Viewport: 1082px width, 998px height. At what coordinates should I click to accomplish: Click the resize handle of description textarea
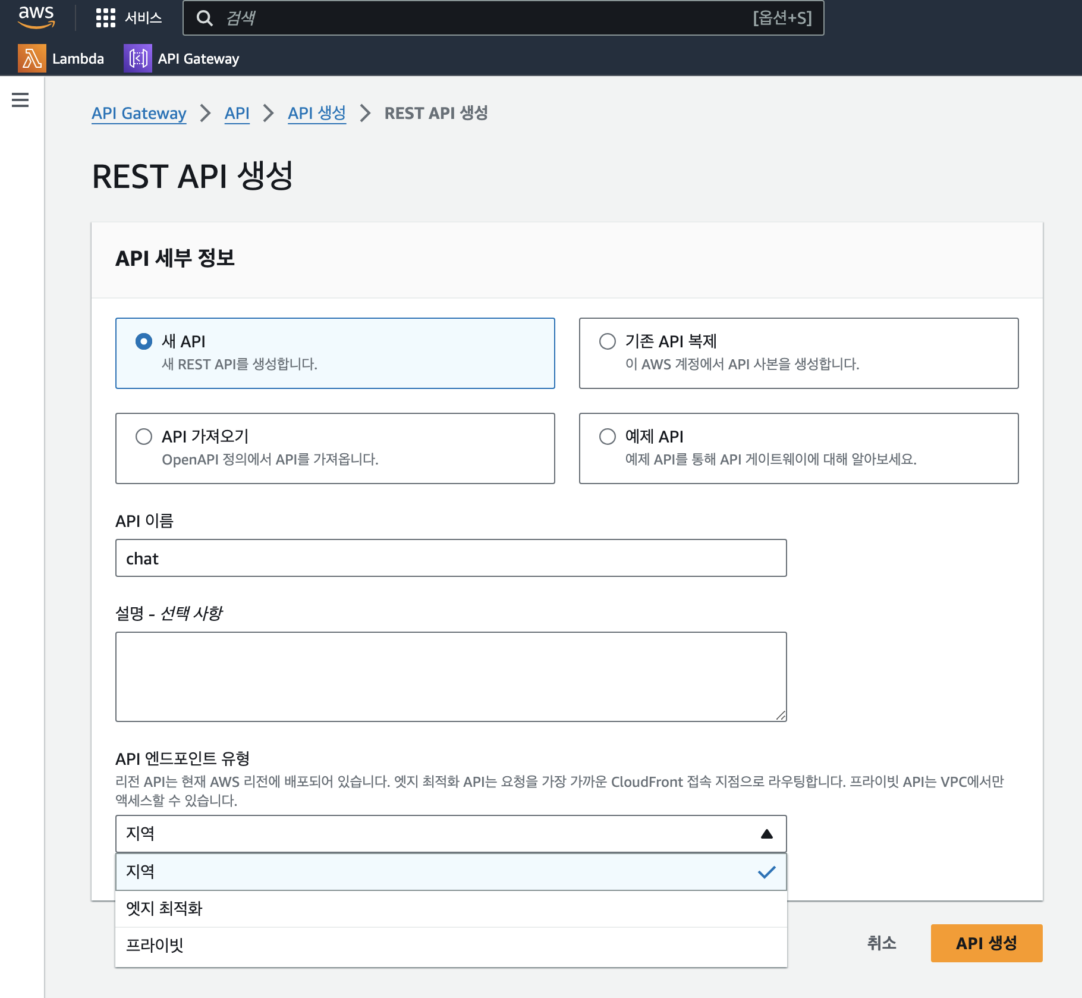point(781,715)
